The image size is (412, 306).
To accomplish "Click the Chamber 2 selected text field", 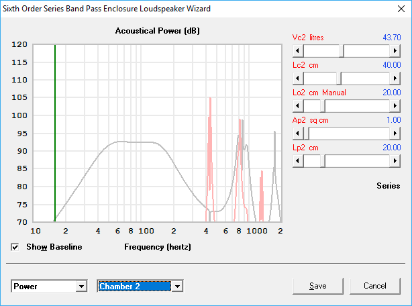I will (x=135, y=286).
